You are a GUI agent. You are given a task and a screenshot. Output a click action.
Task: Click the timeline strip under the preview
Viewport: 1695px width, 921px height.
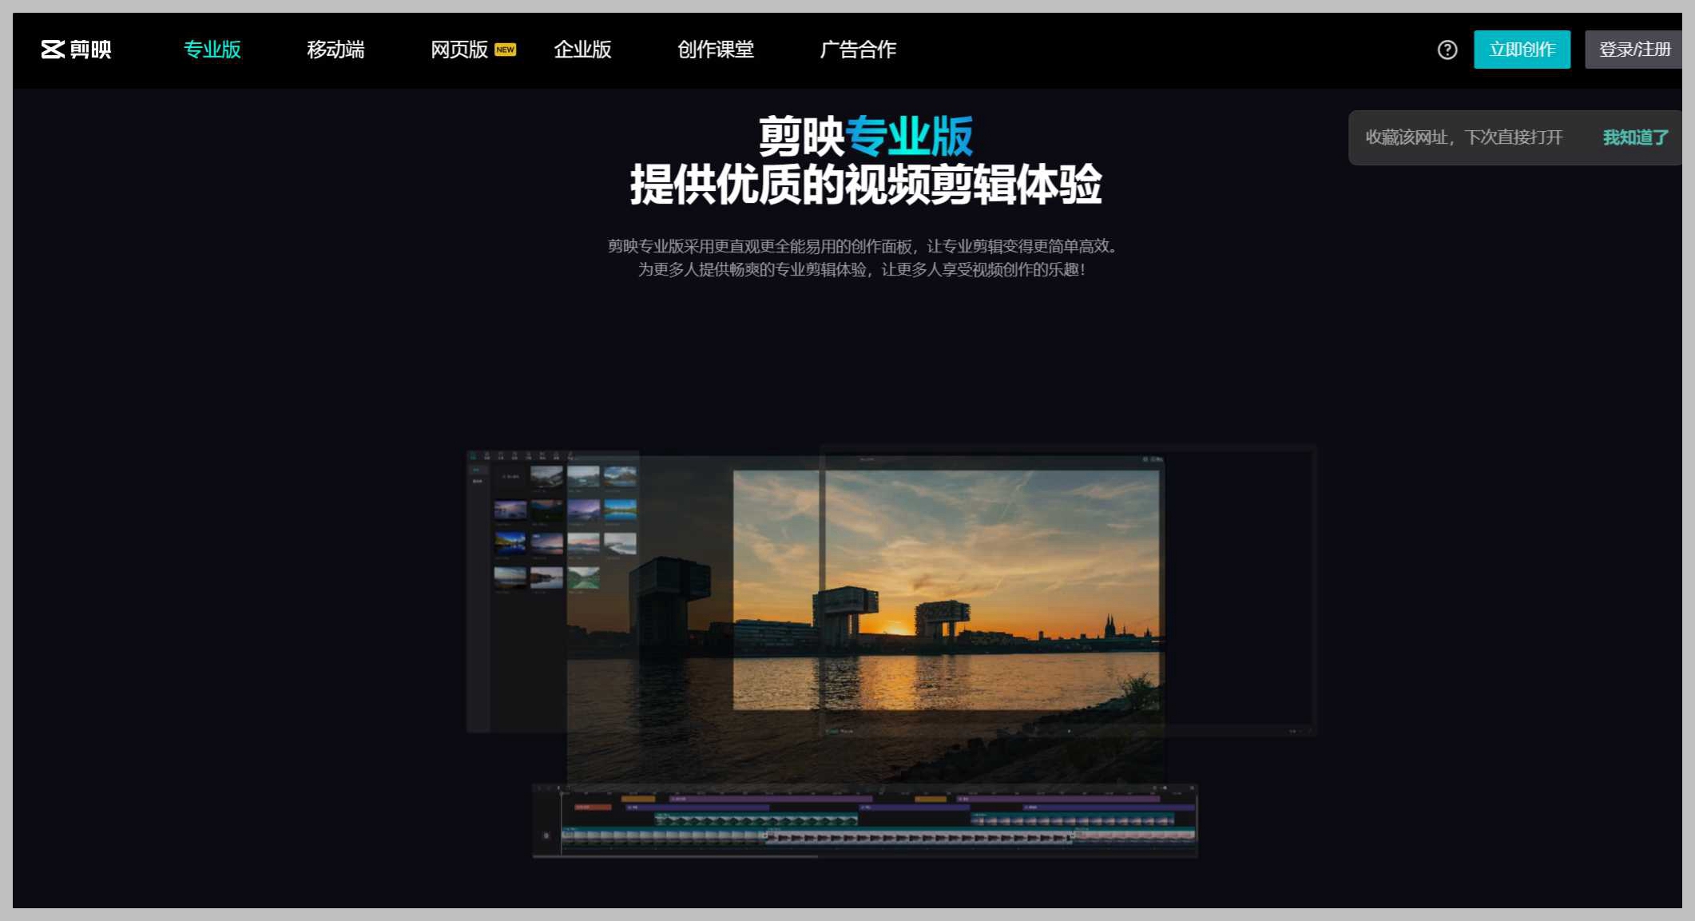tap(865, 821)
